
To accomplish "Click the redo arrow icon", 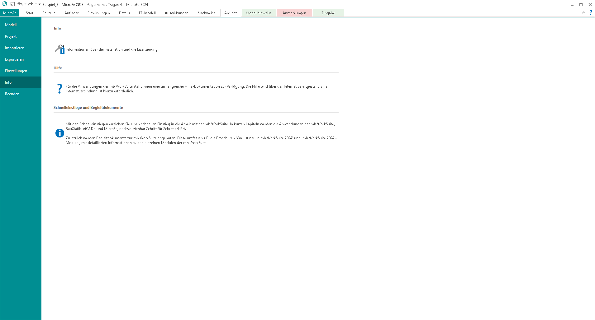I will click(x=30, y=4).
